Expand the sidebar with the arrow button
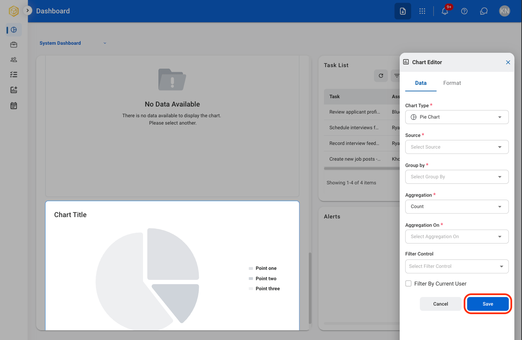The height and width of the screenshot is (340, 522). 28,11
